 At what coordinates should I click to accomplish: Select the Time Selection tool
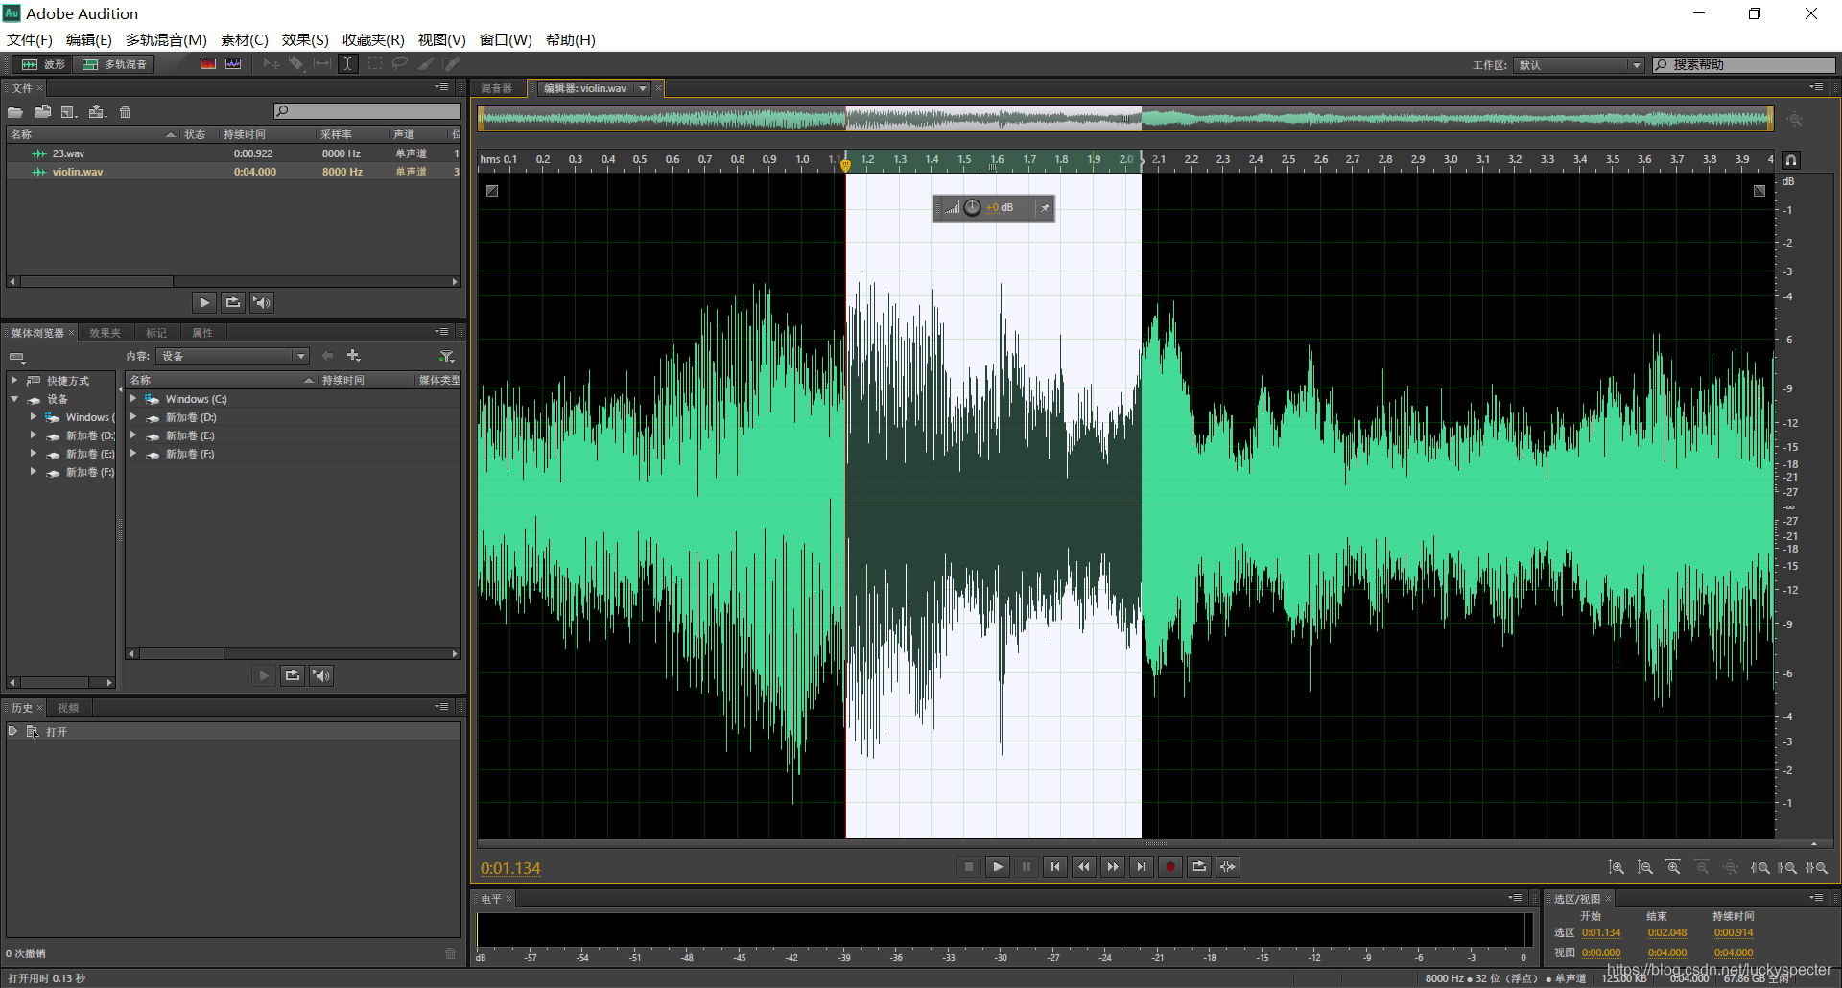[x=347, y=63]
